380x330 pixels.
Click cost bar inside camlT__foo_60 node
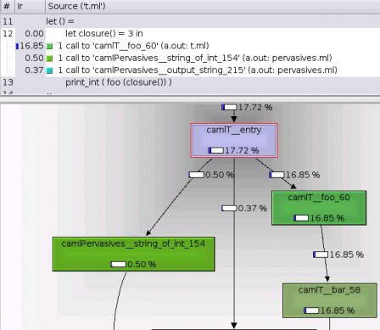click(301, 218)
